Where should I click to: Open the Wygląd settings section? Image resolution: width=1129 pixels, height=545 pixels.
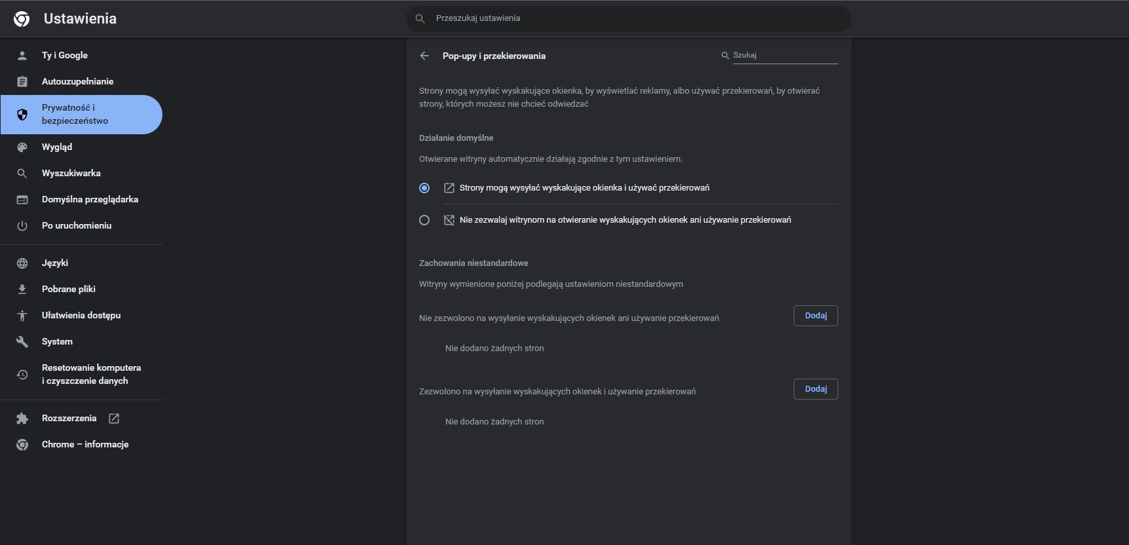[x=82, y=147]
